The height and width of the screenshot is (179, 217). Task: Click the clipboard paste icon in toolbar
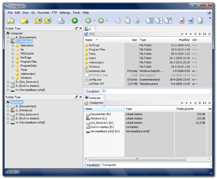pyautogui.click(x=127, y=21)
